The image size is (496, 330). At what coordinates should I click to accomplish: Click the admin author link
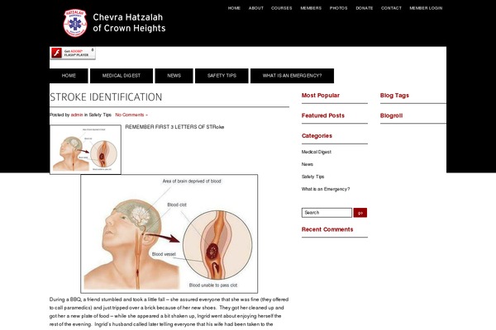pyautogui.click(x=77, y=115)
